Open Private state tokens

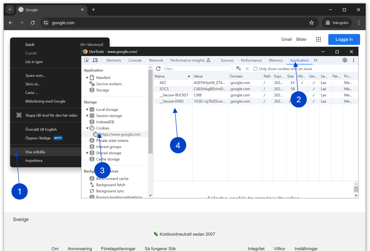click(x=112, y=141)
